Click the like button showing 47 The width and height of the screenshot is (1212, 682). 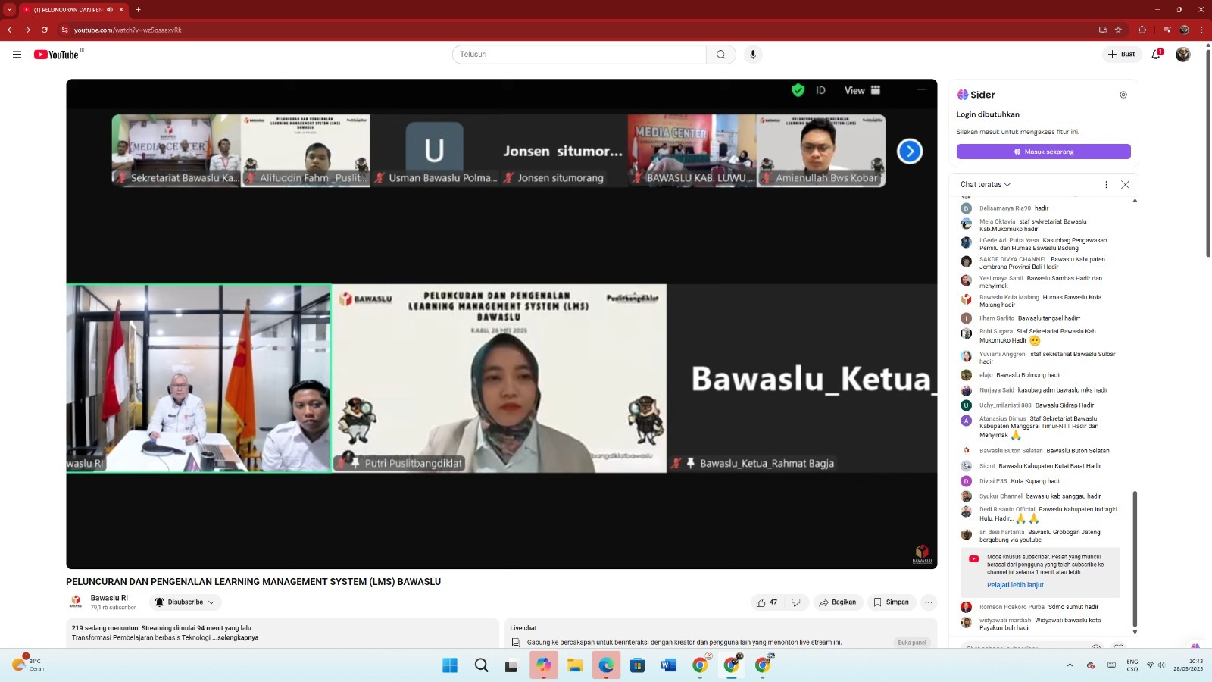click(767, 602)
